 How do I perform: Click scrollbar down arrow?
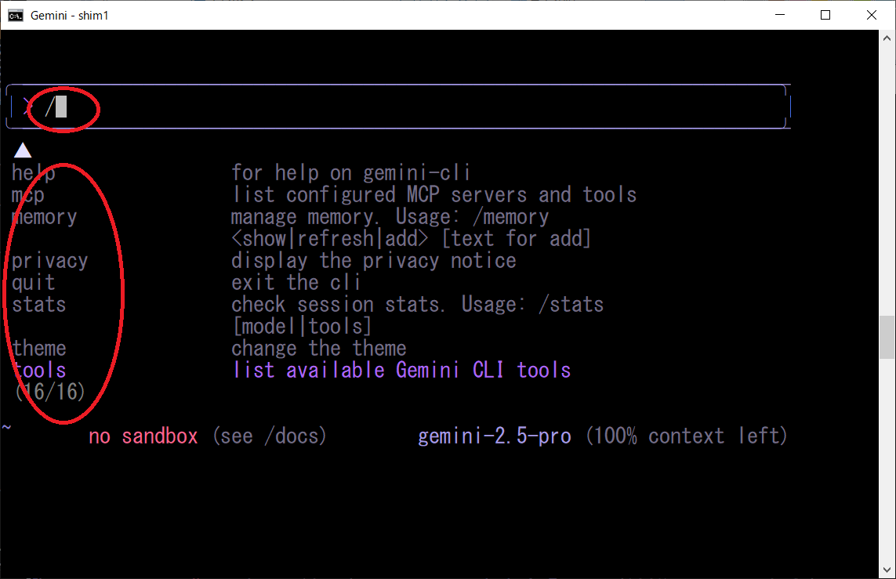887,570
